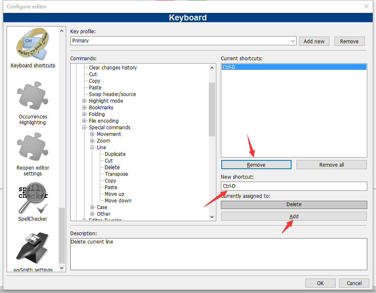Screen dimensions: 376x293
Task: Click the Remove all shortcuts button
Action: pos(331,164)
